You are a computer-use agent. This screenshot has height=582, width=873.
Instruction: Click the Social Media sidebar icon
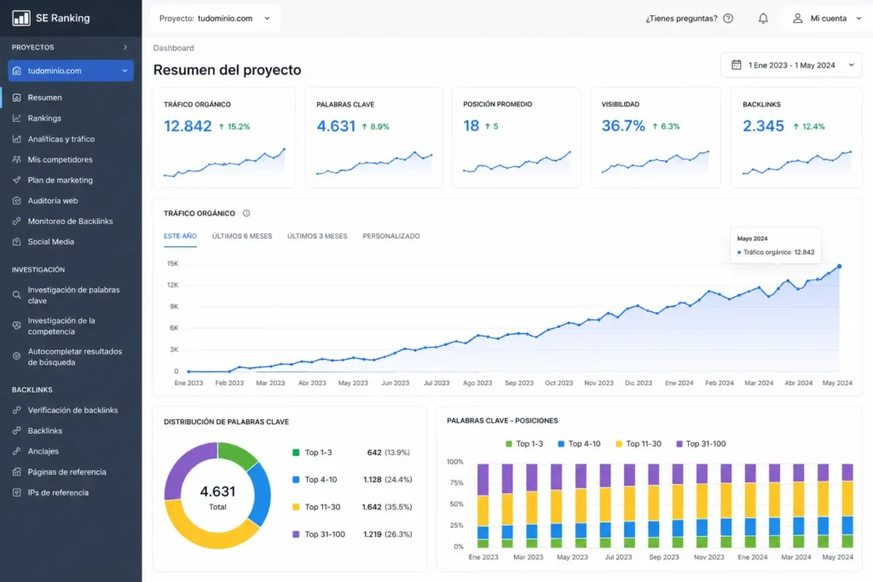(x=17, y=242)
